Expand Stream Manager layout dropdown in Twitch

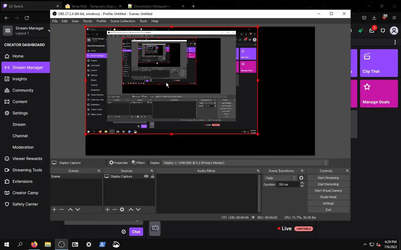coord(49,31)
